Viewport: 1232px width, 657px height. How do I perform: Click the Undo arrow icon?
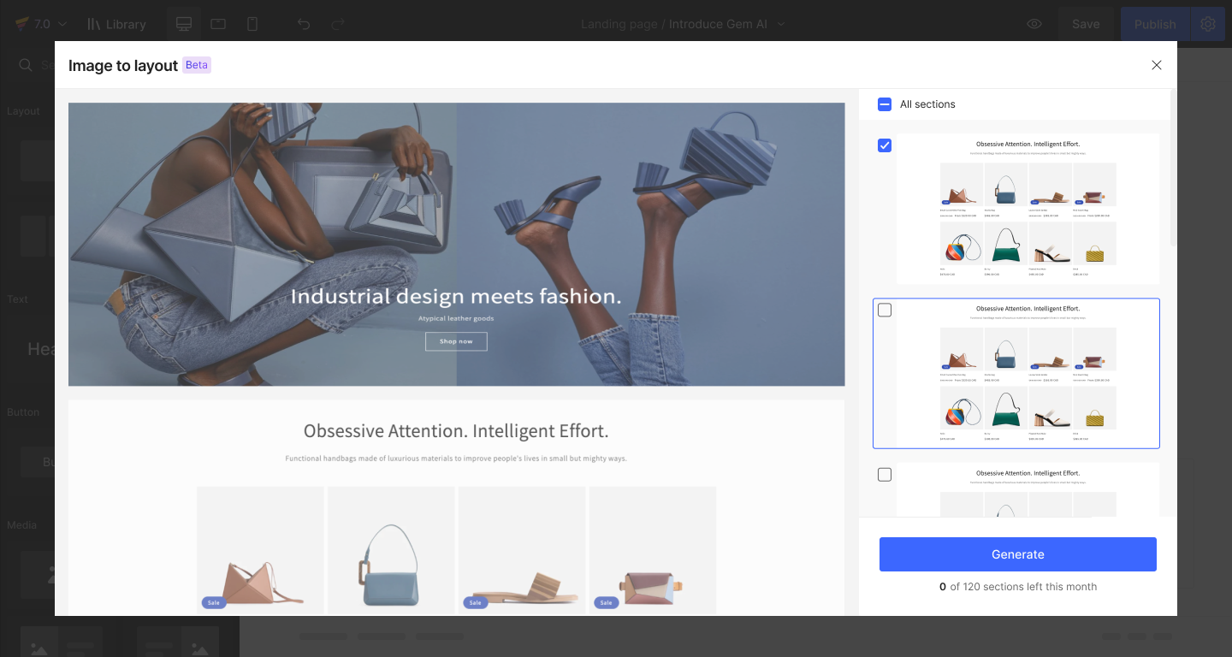(304, 24)
